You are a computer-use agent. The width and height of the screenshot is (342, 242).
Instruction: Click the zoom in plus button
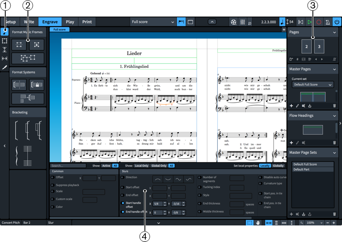[334, 223]
